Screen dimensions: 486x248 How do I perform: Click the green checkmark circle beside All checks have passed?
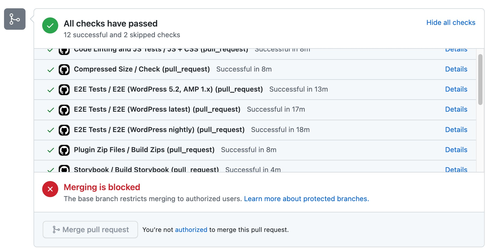(50, 25)
